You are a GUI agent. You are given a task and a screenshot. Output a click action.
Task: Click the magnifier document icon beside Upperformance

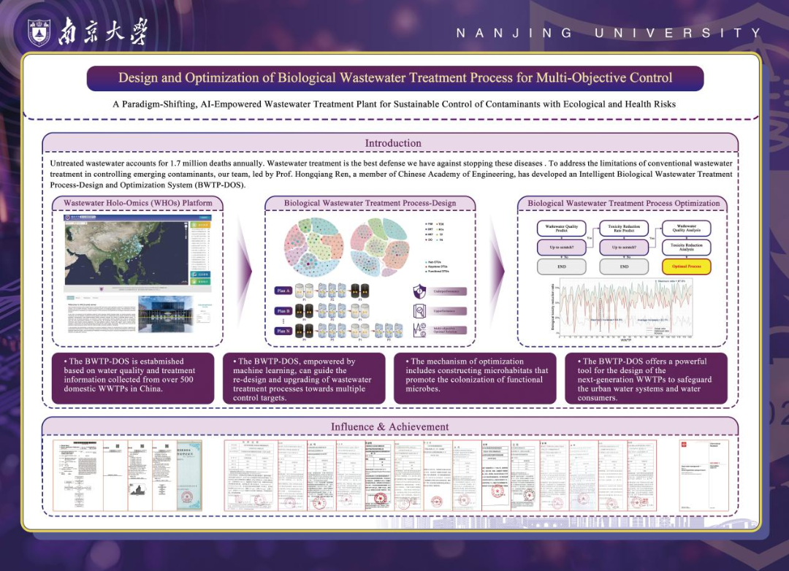419,311
